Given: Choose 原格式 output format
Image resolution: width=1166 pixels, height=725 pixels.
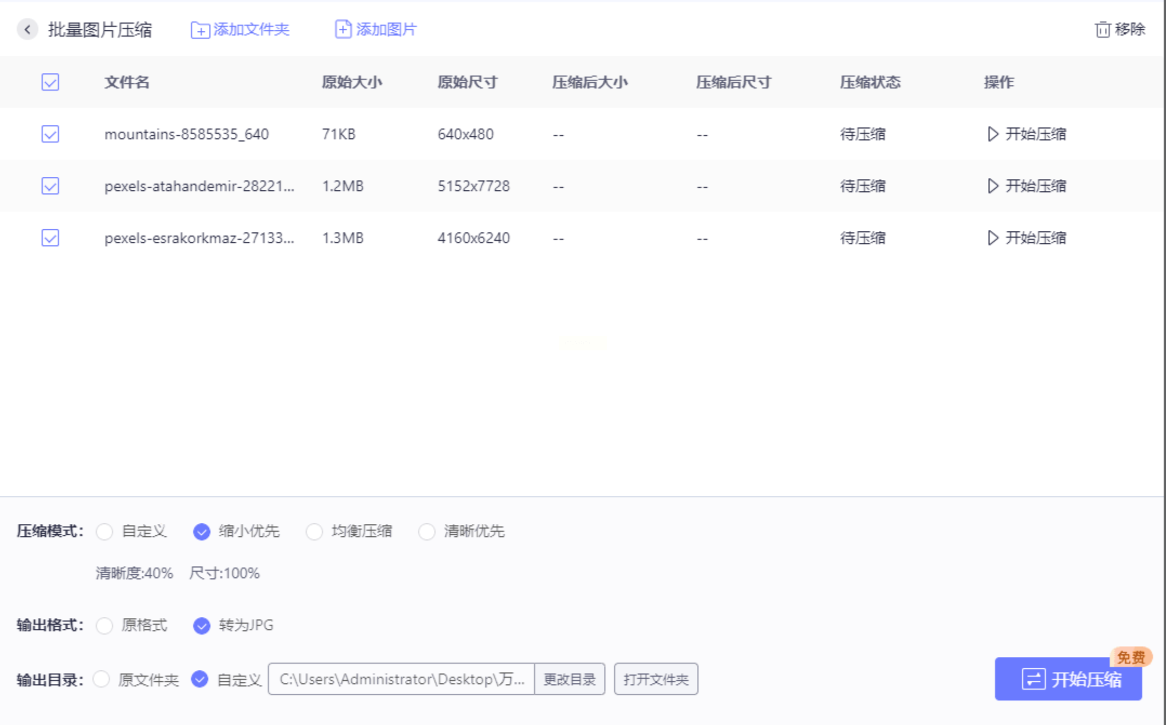Looking at the screenshot, I should pos(104,626).
